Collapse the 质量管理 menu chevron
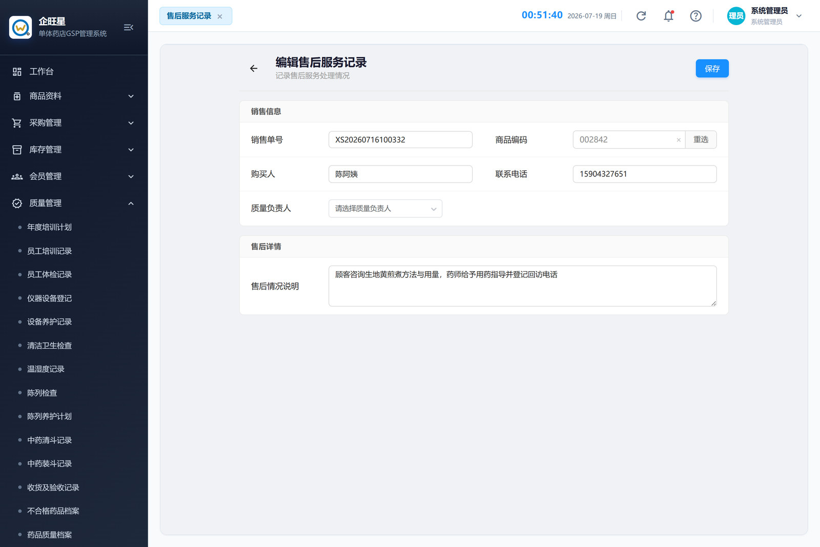The width and height of the screenshot is (820, 547). pos(131,204)
